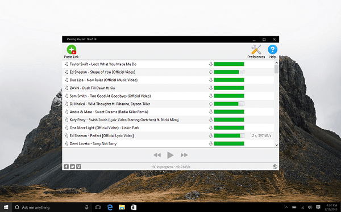Image resolution: width=341 pixels, height=212 pixels.
Task: Open the Facebook icon in status bar
Action: (66, 167)
